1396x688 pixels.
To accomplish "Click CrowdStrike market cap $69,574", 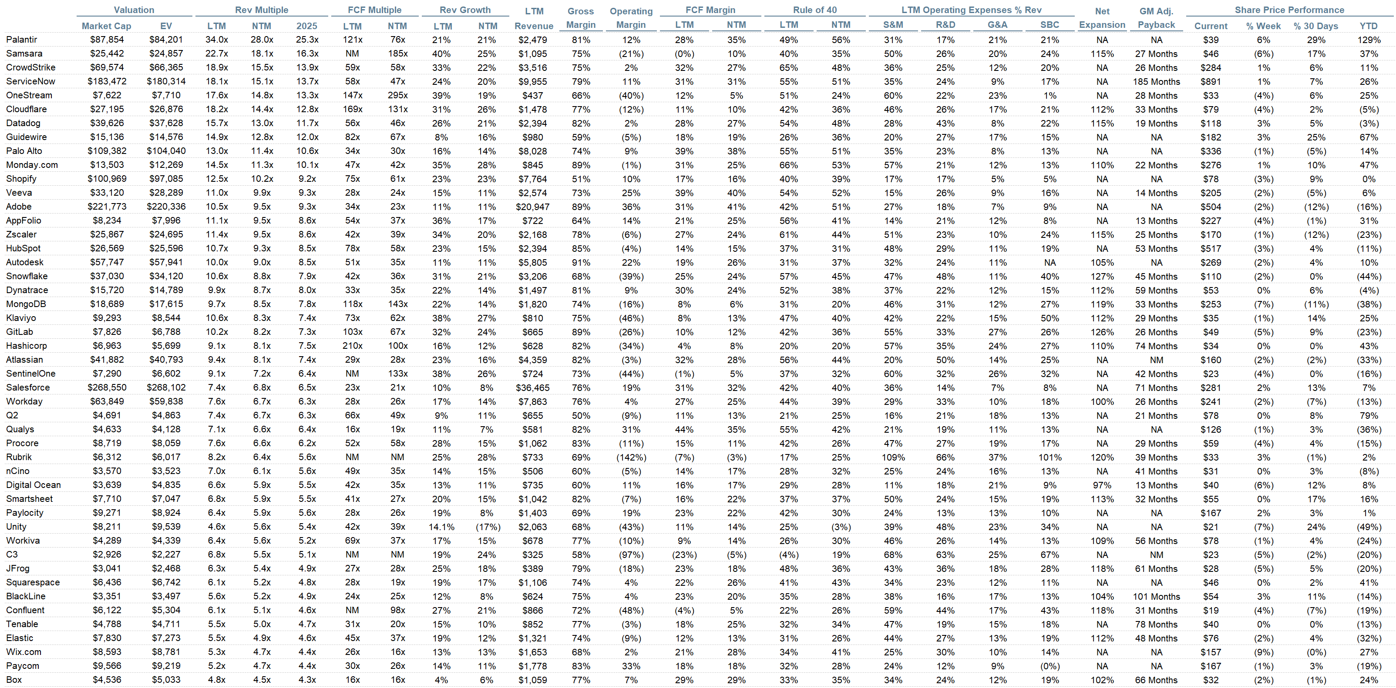I will pyautogui.click(x=107, y=68).
